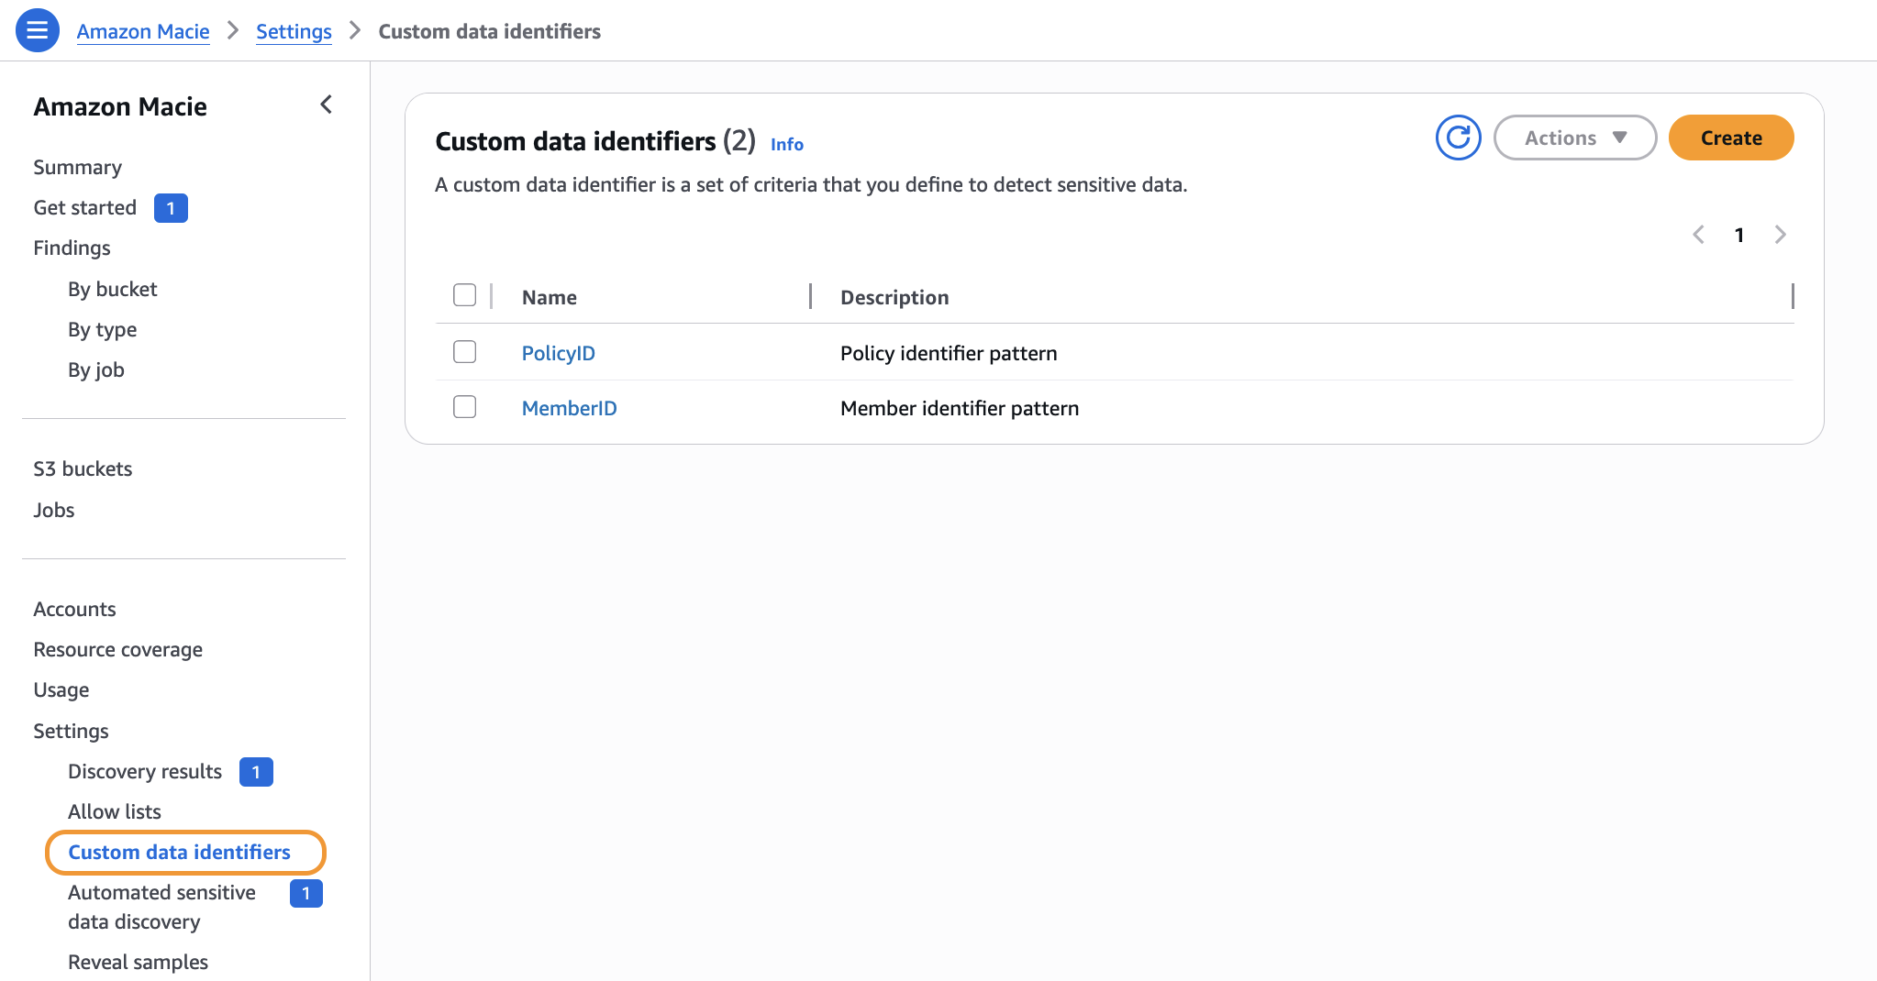Open Findings in the sidebar

point(72,248)
